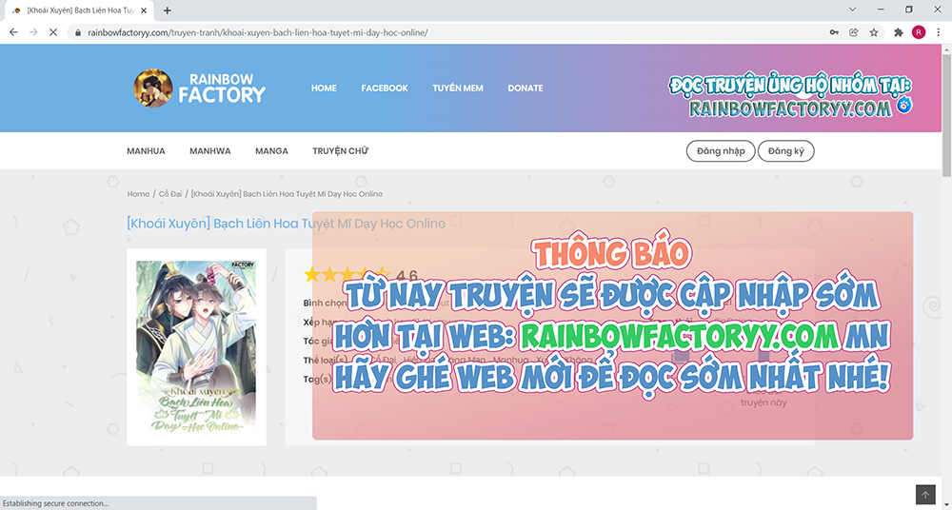
Task: Click the Rainbow Factory logo
Action: point(200,88)
